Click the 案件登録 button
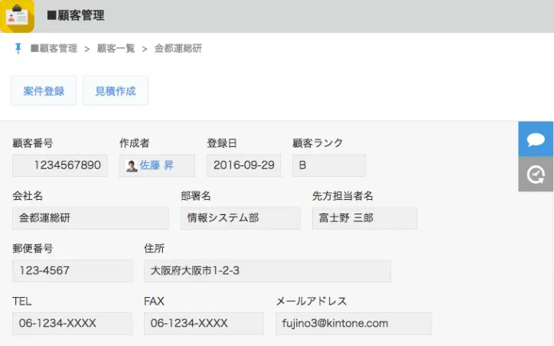The image size is (554, 346). [x=44, y=91]
